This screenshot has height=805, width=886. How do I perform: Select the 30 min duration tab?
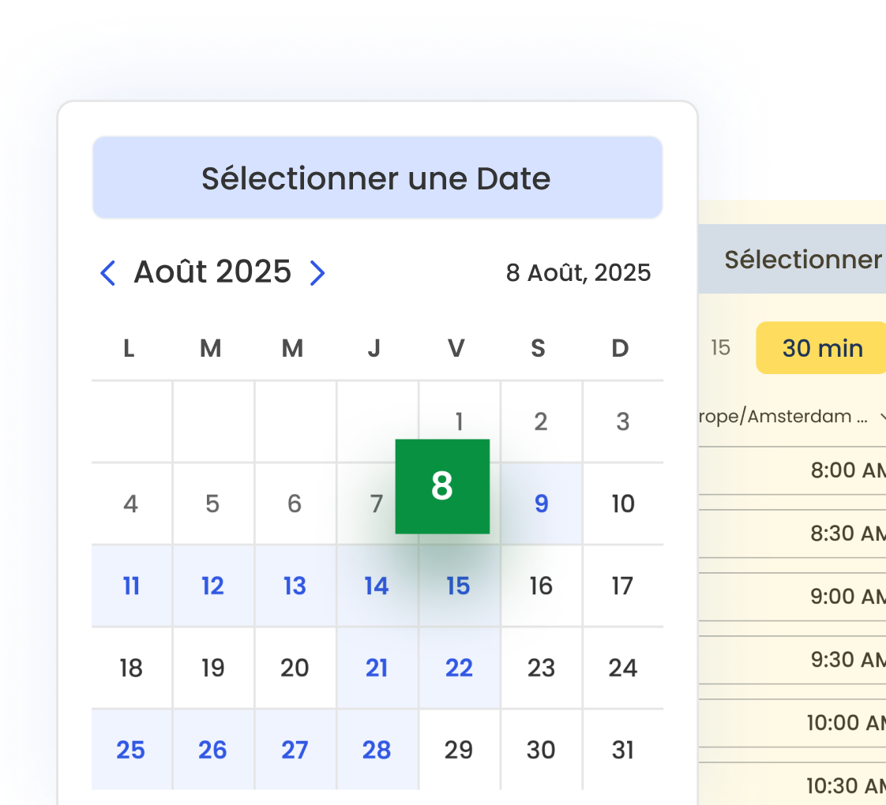tap(822, 348)
